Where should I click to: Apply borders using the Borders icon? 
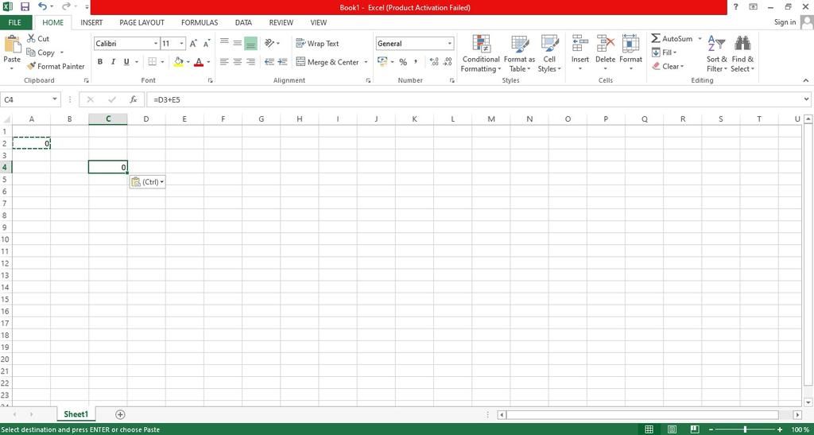pyautogui.click(x=152, y=62)
